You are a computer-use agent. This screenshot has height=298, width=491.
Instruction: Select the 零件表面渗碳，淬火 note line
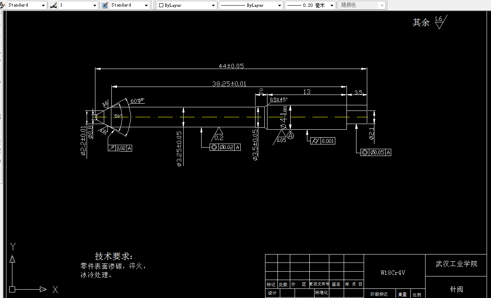tap(113, 266)
